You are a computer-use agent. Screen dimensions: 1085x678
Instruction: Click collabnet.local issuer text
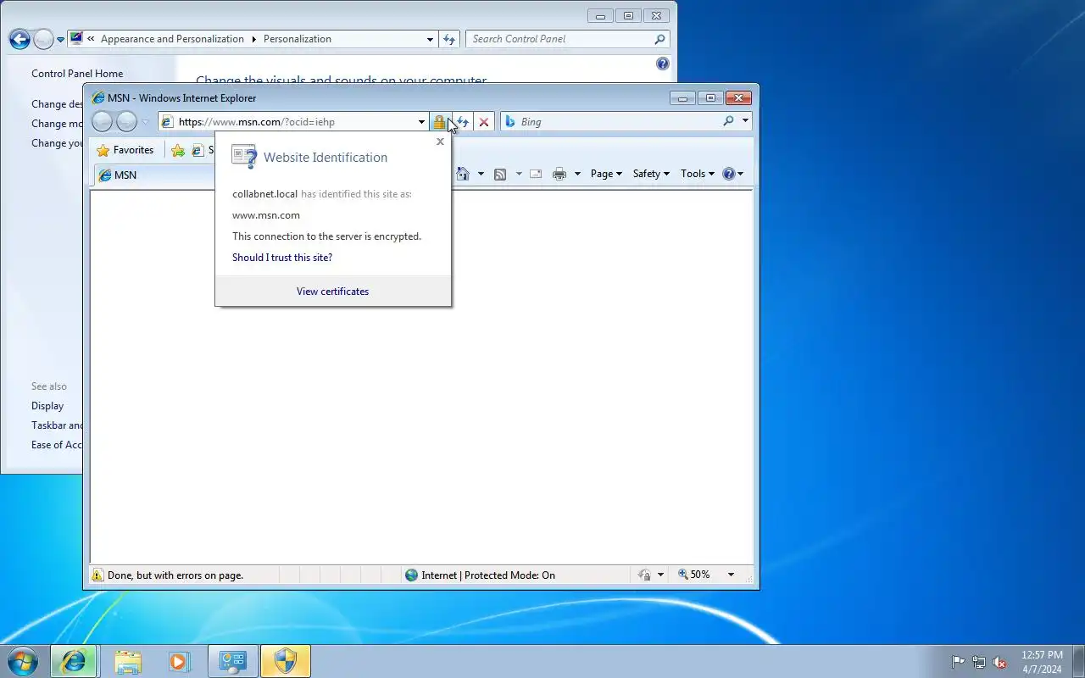click(264, 194)
